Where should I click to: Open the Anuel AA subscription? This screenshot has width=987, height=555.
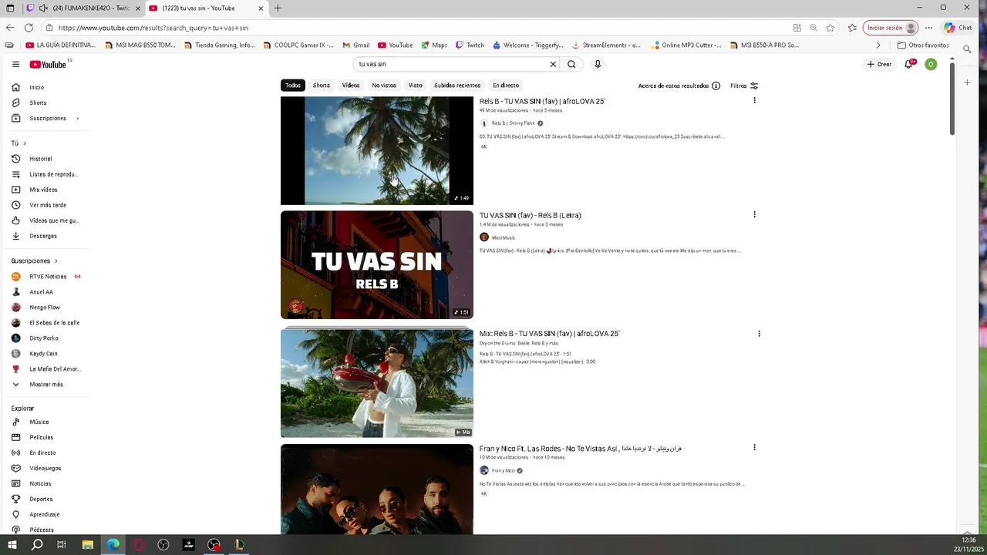45,291
